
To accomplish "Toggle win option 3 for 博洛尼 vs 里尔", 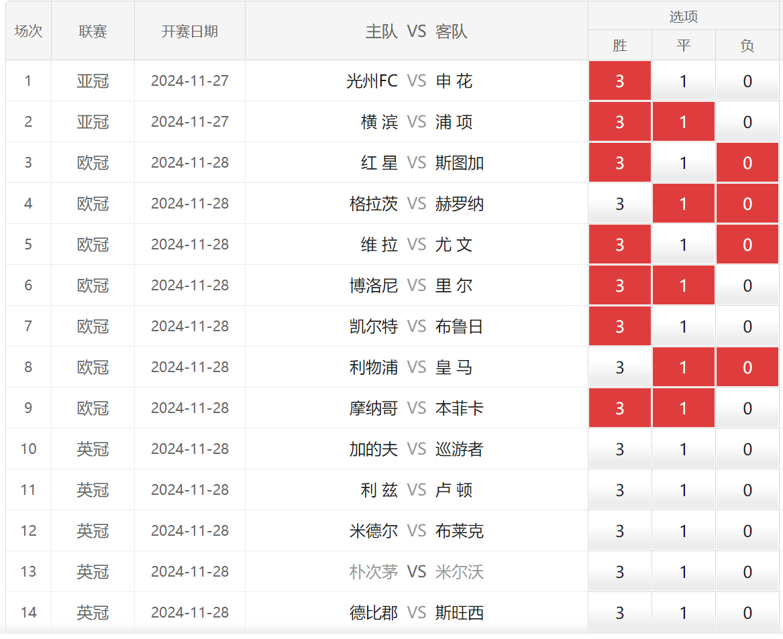I will [x=620, y=286].
